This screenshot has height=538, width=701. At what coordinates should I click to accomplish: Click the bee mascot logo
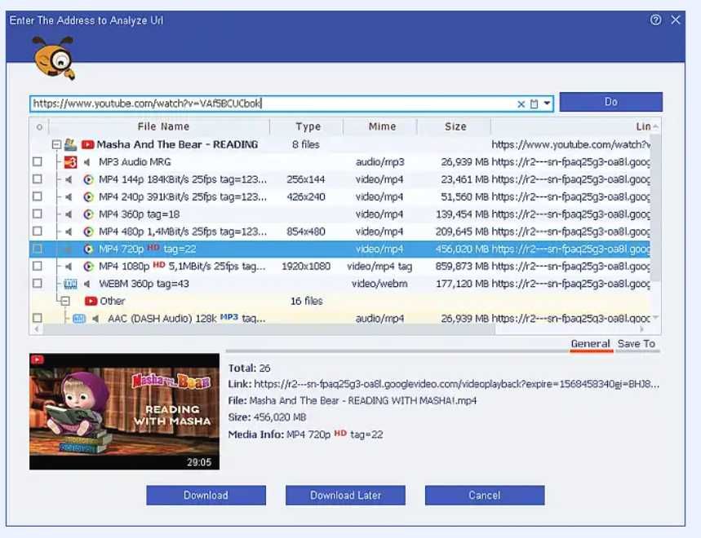54,58
